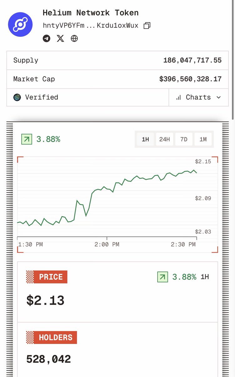Click the Verified badge icon

click(x=17, y=97)
